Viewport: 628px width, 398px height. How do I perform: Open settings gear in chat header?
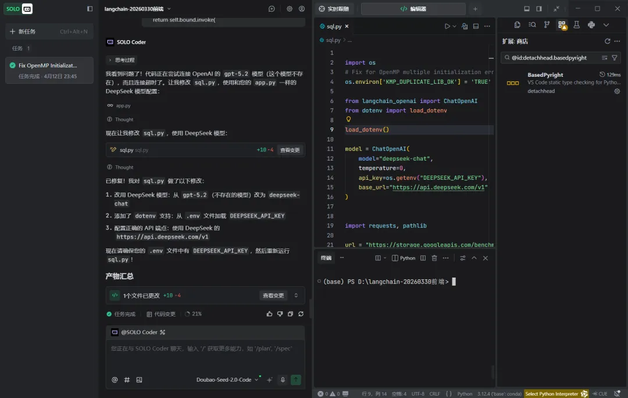pyautogui.click(x=289, y=9)
